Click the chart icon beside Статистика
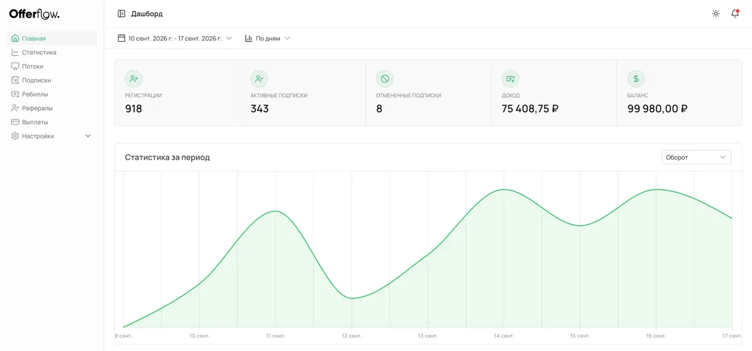Viewport: 752px width, 351px height. pyautogui.click(x=15, y=53)
